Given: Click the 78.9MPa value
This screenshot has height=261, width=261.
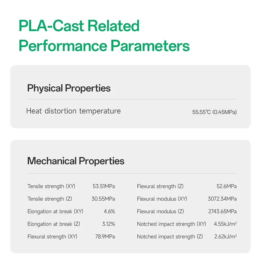Looking at the screenshot, I should click(105, 237).
